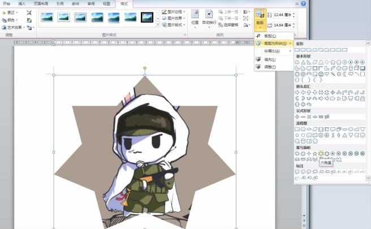Image resolution: width=371 pixels, height=229 pixels.
Task: Open the 引用 References tab
Action: point(60,3)
